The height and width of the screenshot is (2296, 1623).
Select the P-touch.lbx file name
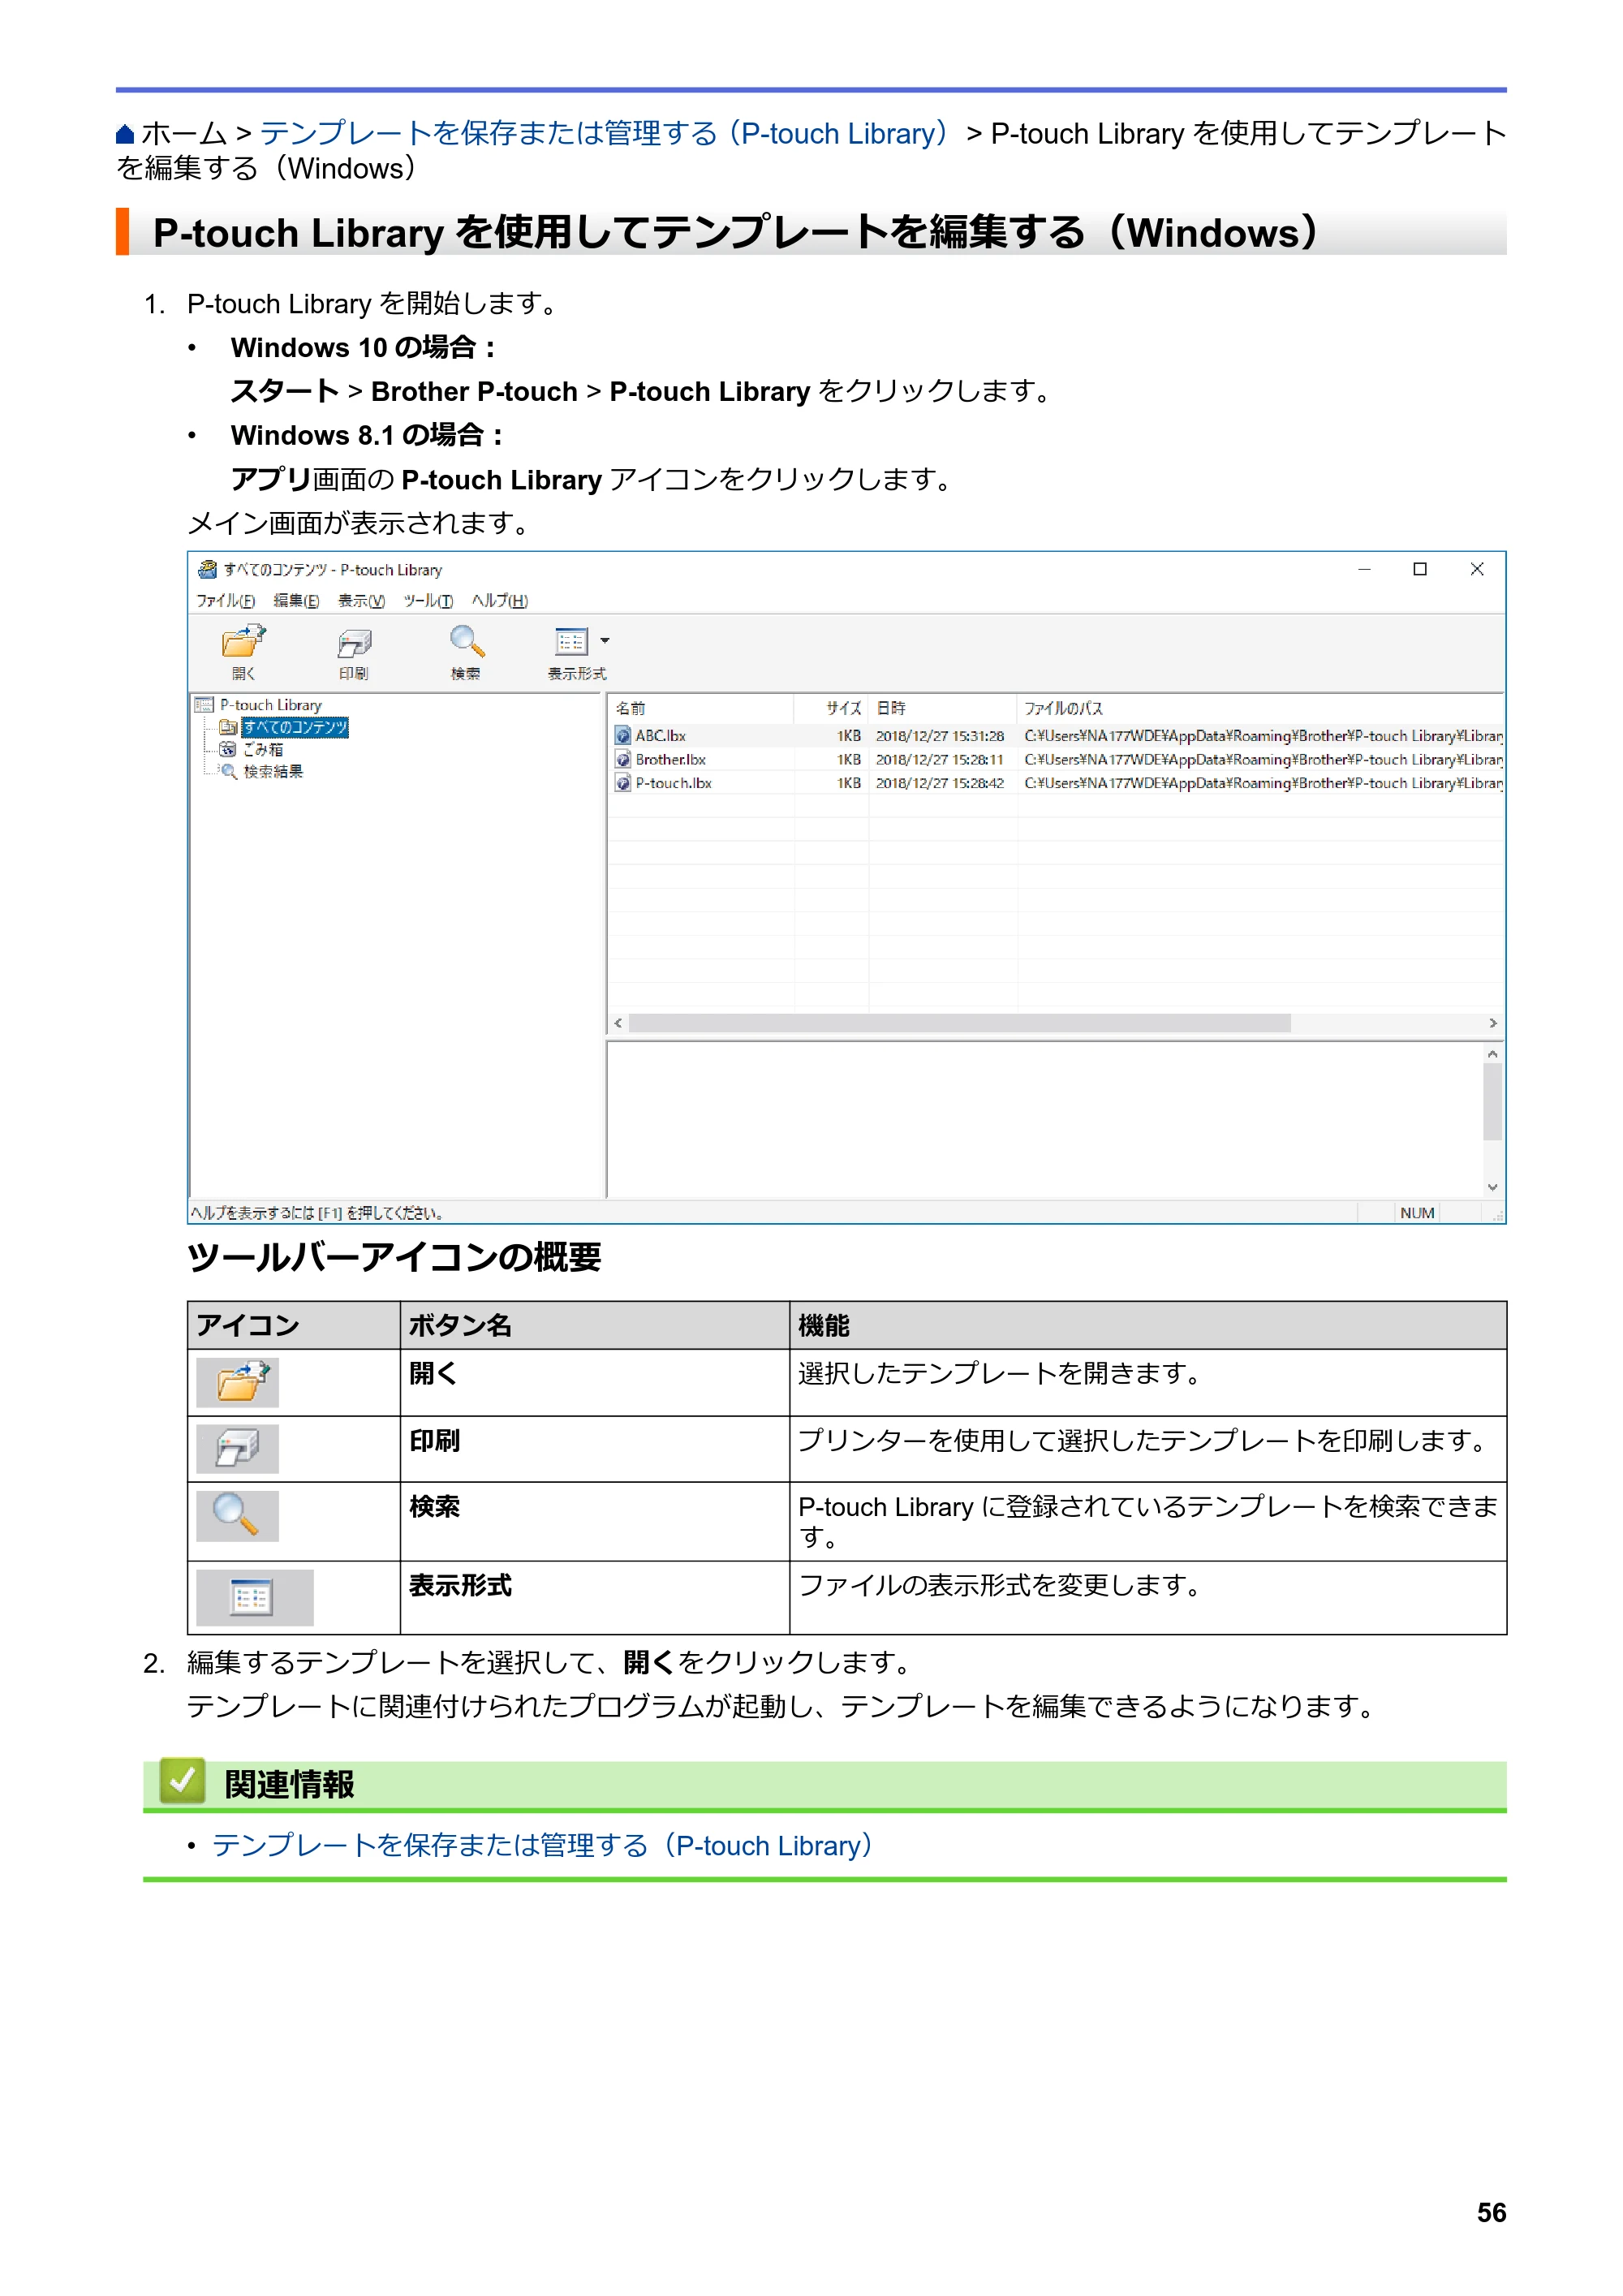tap(673, 783)
